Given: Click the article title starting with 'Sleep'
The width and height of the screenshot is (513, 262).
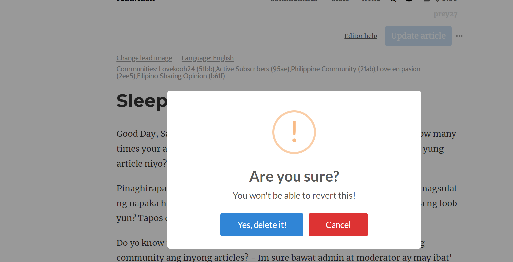Looking at the screenshot, I should pos(142,101).
